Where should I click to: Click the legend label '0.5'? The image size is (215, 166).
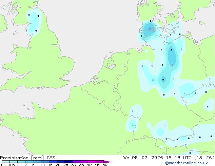[x=12, y=165]
